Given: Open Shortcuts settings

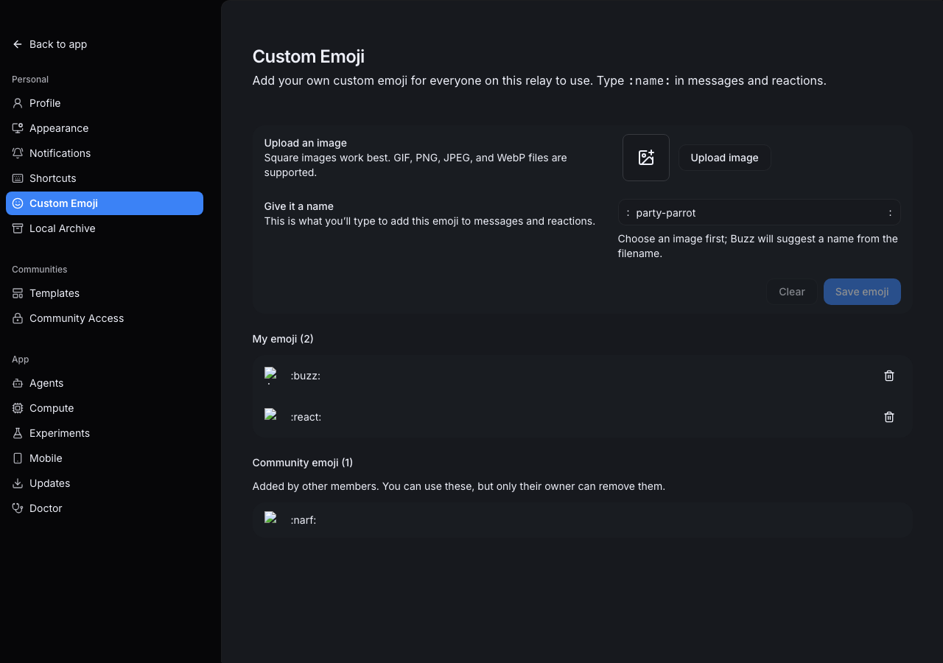Looking at the screenshot, I should point(105,178).
